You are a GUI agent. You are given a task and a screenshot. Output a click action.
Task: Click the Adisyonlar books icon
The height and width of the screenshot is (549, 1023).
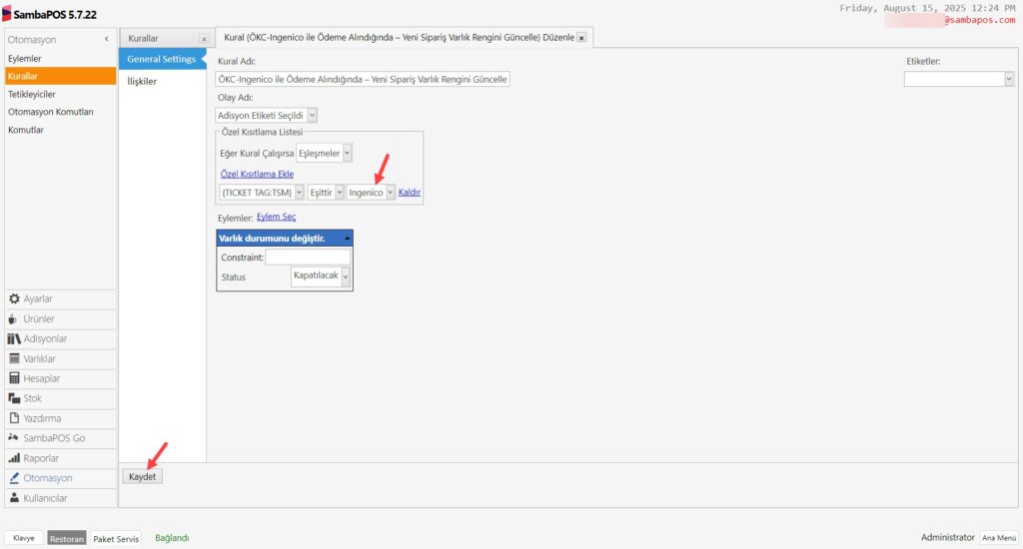[x=14, y=338]
